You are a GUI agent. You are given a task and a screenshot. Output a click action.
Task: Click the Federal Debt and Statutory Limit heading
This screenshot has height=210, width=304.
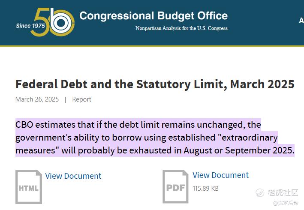pos(155,84)
